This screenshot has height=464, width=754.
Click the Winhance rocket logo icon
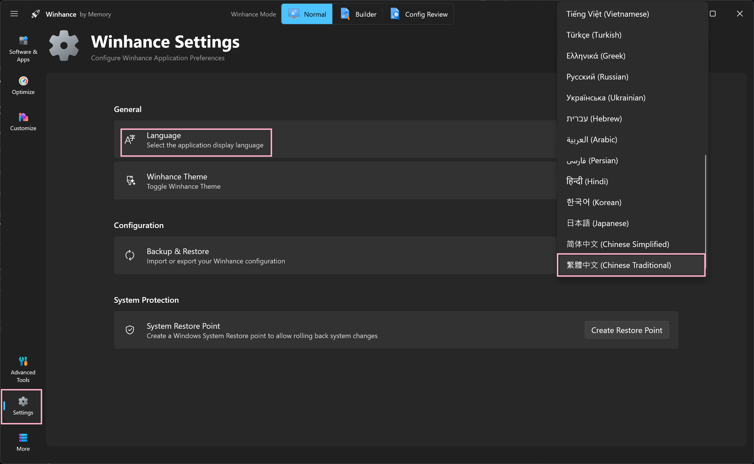coord(36,14)
